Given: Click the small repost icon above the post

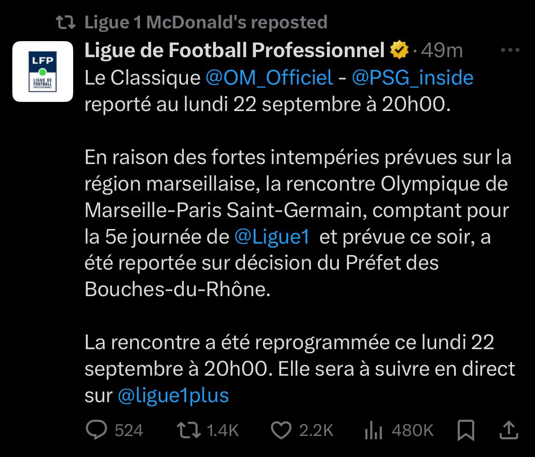Looking at the screenshot, I should (65, 22).
